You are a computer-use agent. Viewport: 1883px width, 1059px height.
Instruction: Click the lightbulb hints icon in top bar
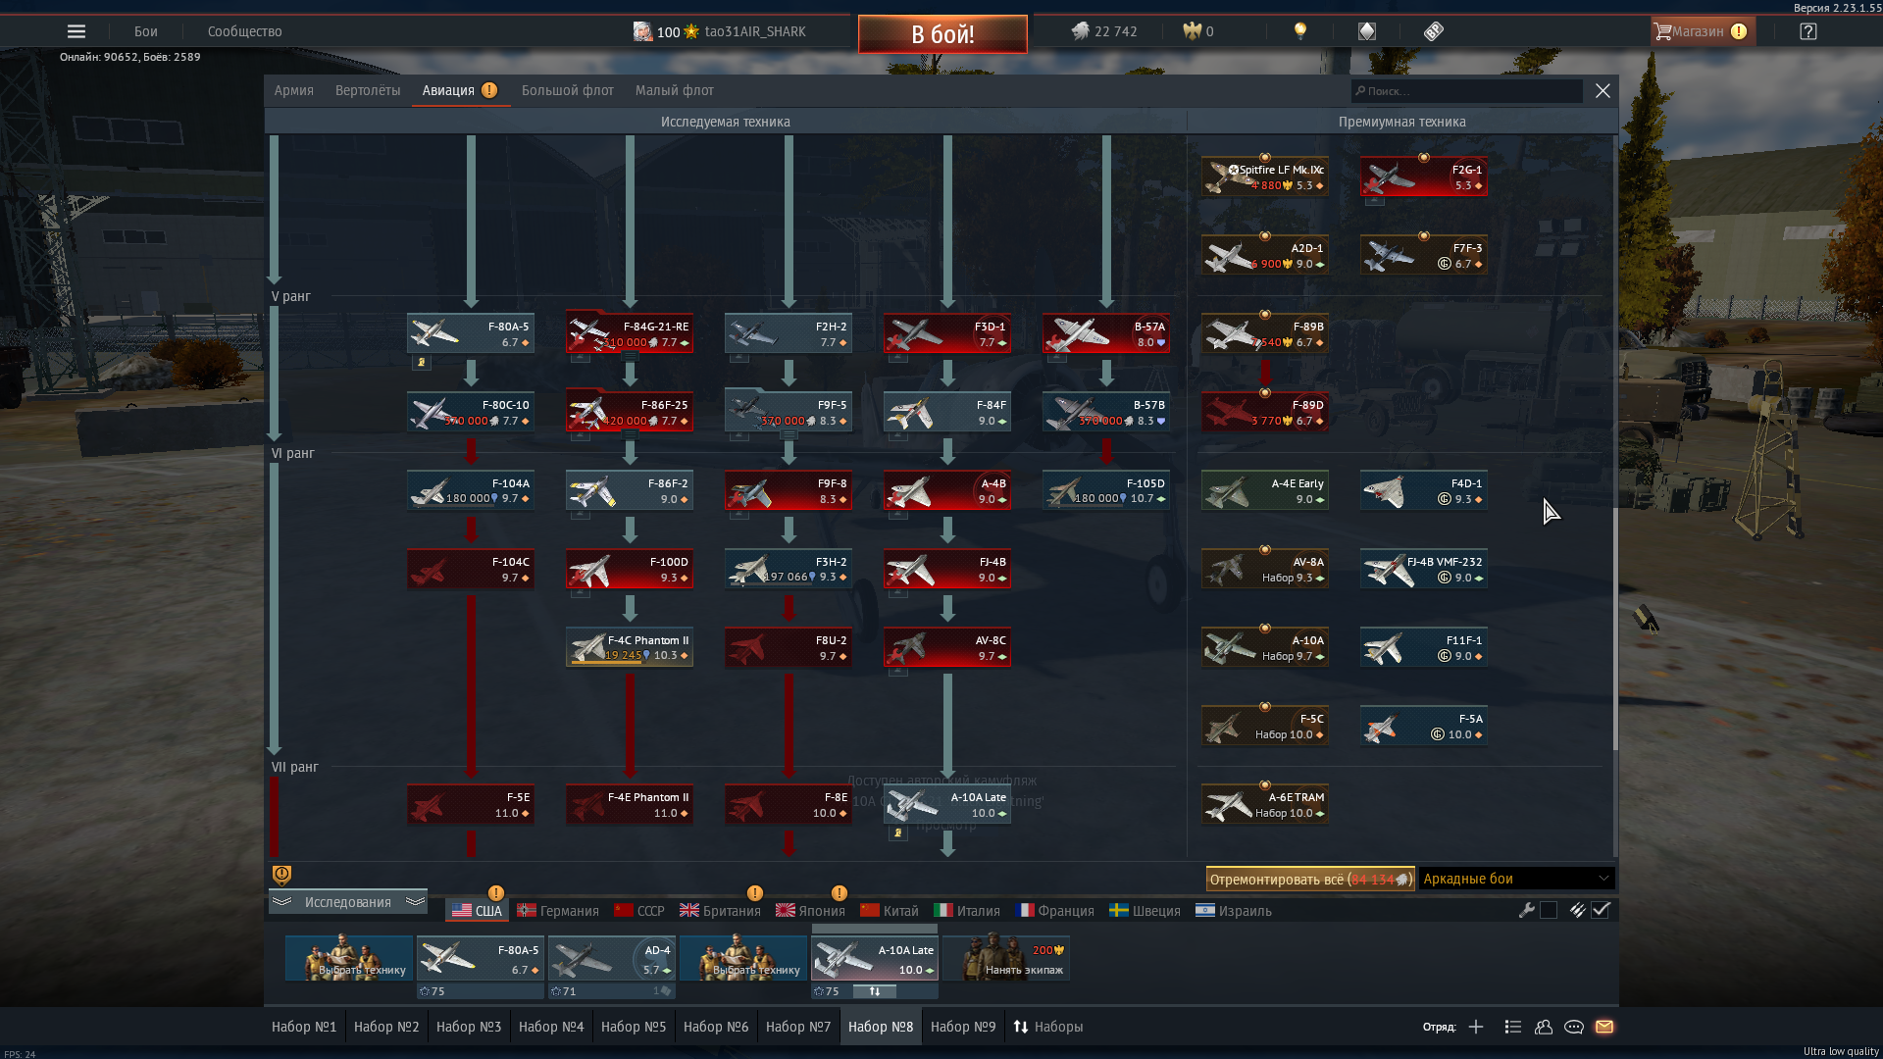1300,31
